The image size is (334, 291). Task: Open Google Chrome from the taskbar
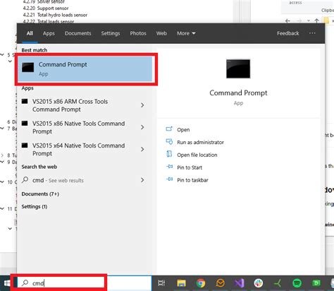pos(201,283)
